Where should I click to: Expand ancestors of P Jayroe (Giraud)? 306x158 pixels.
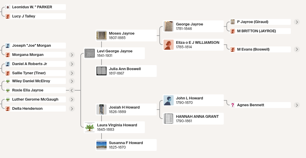(x=297, y=22)
